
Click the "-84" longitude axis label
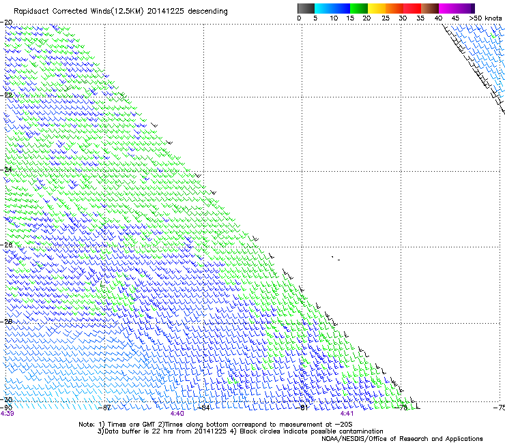(203, 408)
